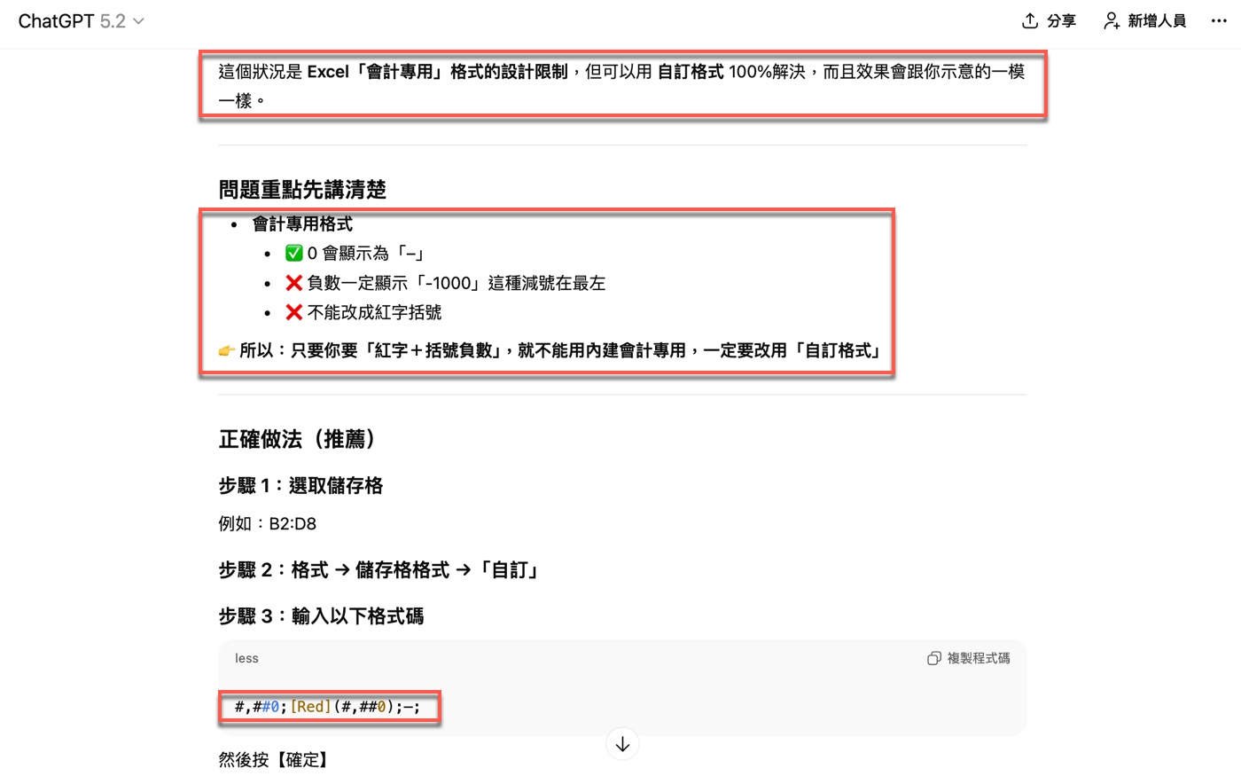Click the red X beside 不能改成紅字括號
1241x784 pixels.
tap(293, 312)
